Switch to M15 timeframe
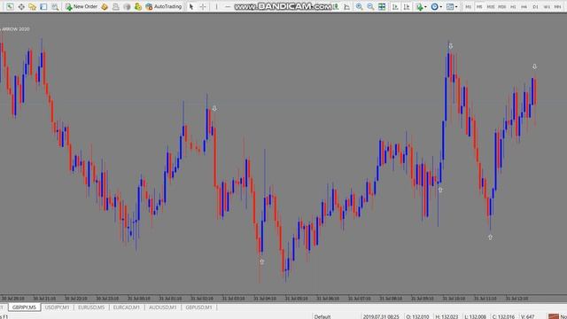567x319 pixels. (x=491, y=7)
